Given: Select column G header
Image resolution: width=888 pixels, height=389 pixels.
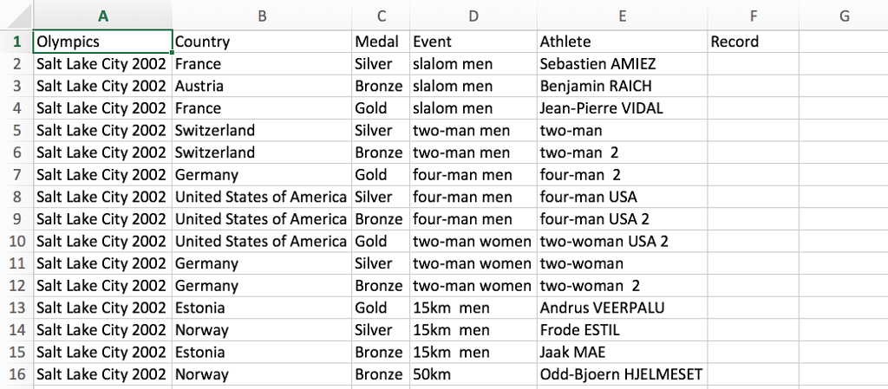Looking at the screenshot, I should [843, 16].
